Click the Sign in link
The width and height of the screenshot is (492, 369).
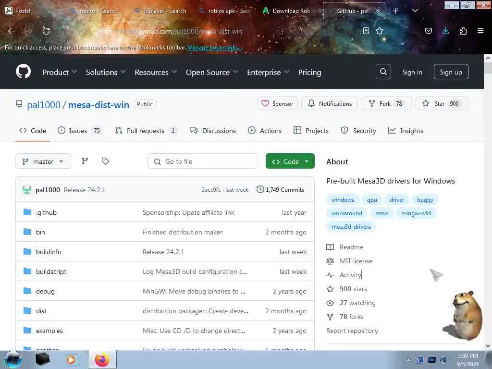click(412, 72)
